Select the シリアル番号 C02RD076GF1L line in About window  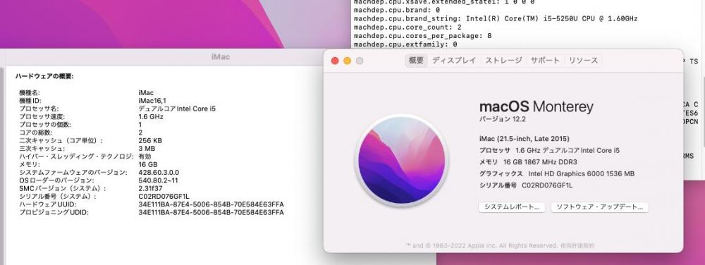pyautogui.click(x=526, y=185)
